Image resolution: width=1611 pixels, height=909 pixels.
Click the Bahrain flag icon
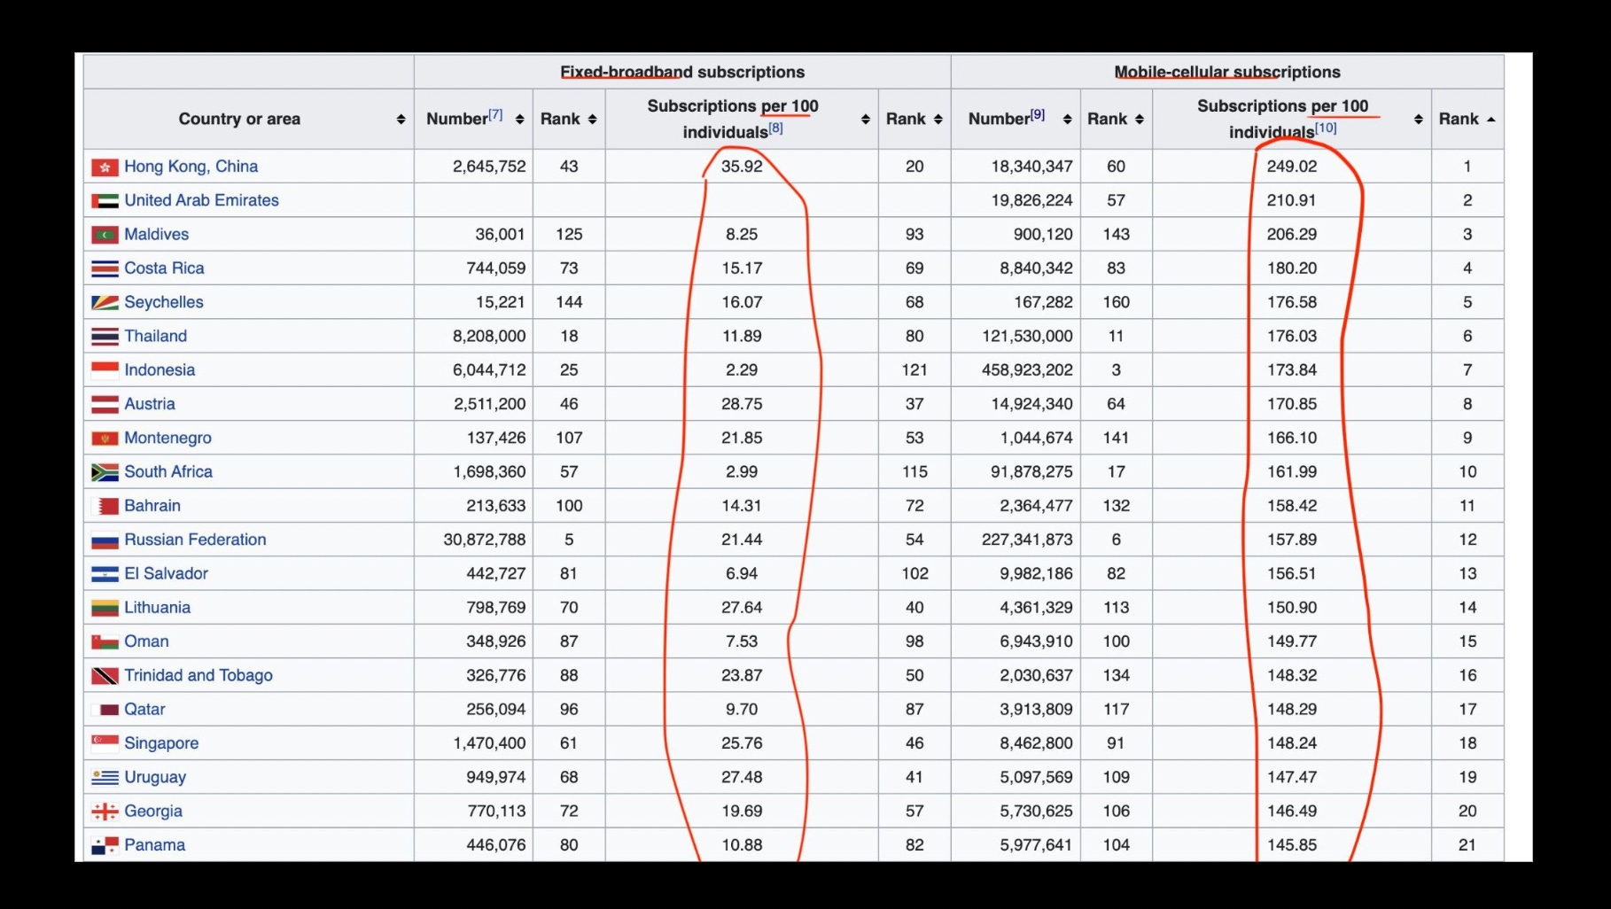105,506
